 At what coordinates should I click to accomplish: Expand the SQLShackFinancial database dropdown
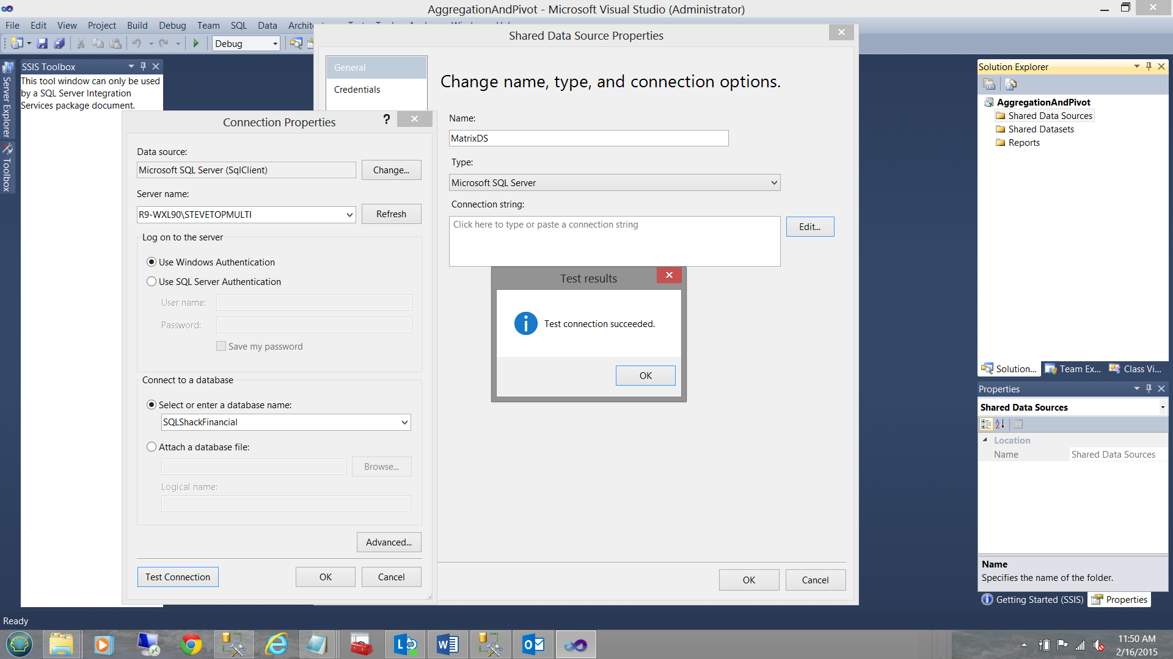point(404,422)
